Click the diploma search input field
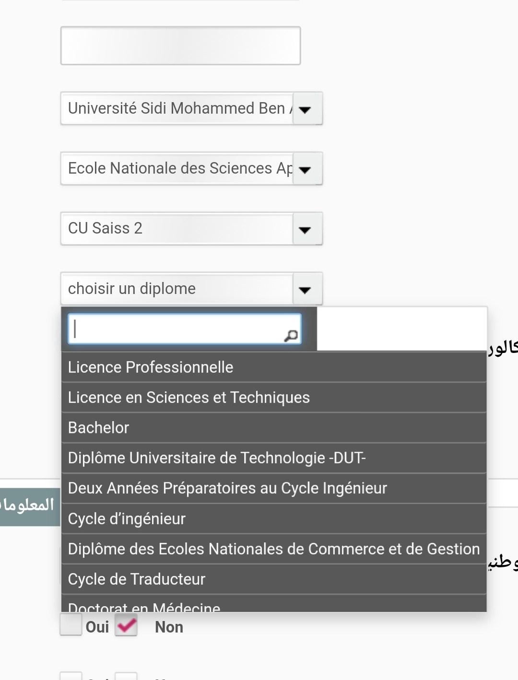518x680 pixels. coord(177,329)
